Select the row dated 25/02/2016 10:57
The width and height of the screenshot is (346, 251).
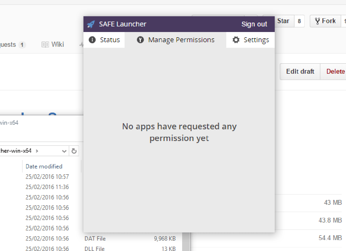tap(47, 177)
